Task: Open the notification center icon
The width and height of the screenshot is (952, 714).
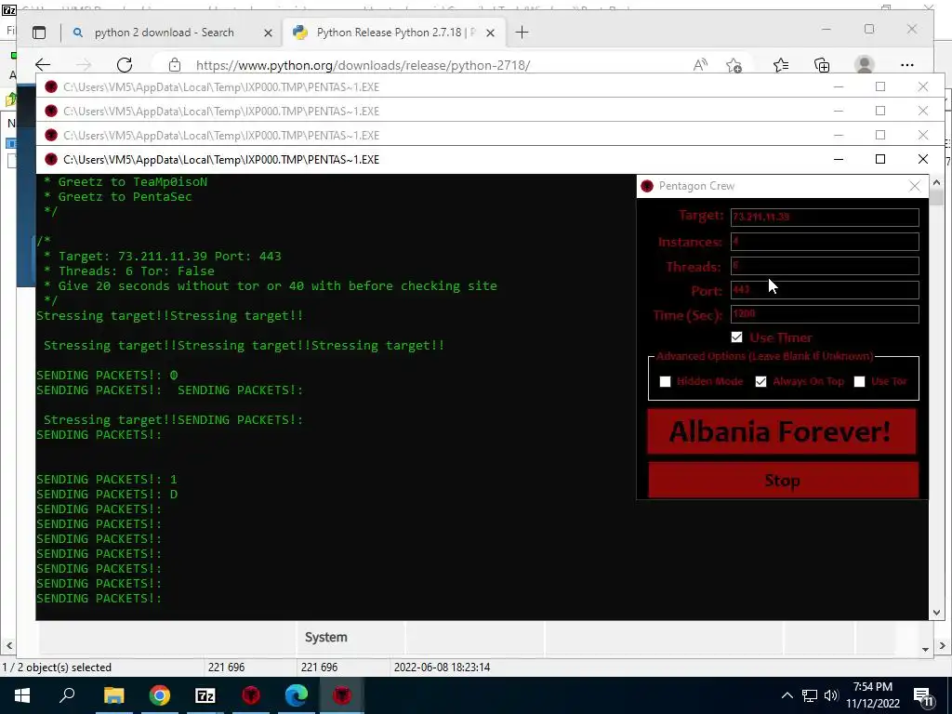Action: [x=924, y=695]
